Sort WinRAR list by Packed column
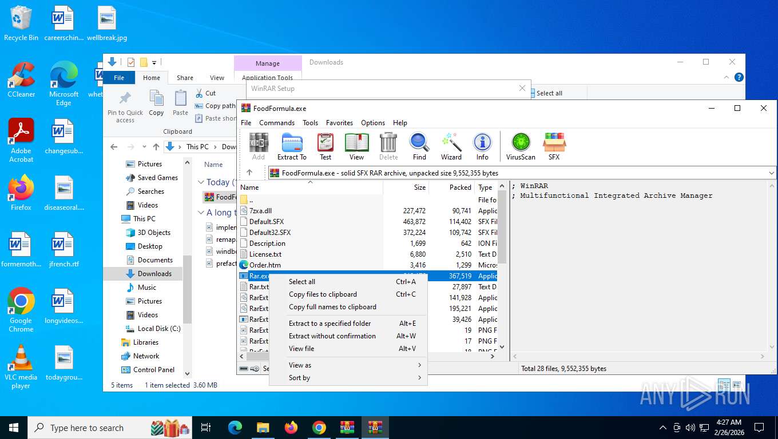 [x=451, y=187]
